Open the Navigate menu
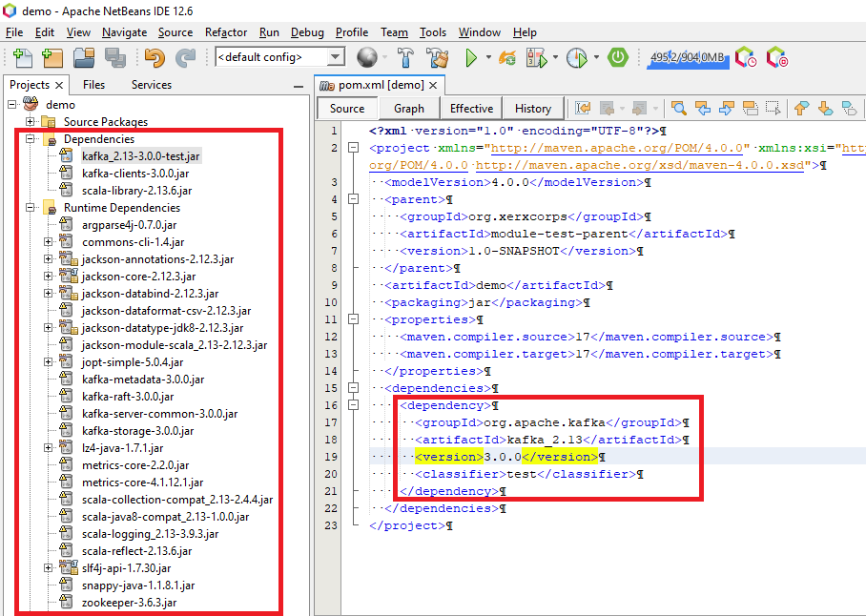The height and width of the screenshot is (616, 866). point(124,32)
